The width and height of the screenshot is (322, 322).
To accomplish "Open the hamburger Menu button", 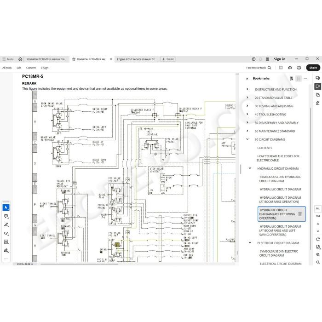I will pyautogui.click(x=8, y=59).
